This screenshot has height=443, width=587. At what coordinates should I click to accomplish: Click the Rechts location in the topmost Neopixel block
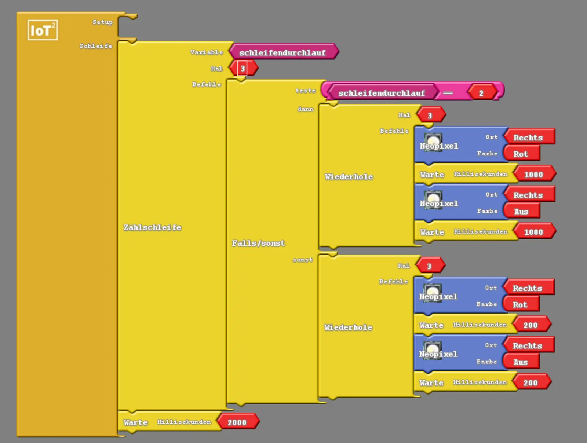pyautogui.click(x=528, y=138)
